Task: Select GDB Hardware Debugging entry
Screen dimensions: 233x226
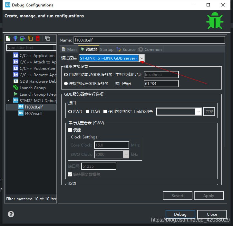Action: 34,81
